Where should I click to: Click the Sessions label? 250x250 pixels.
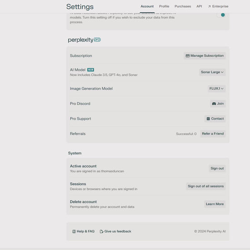tap(78, 184)
